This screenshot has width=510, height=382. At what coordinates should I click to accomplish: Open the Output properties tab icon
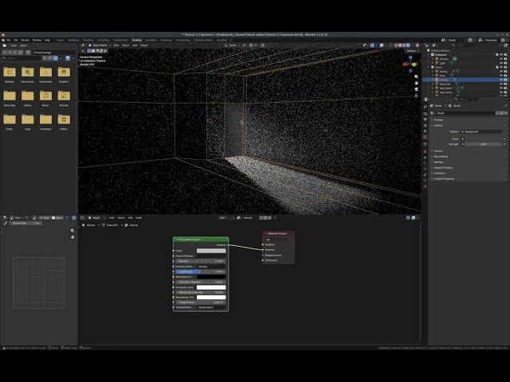(425, 119)
